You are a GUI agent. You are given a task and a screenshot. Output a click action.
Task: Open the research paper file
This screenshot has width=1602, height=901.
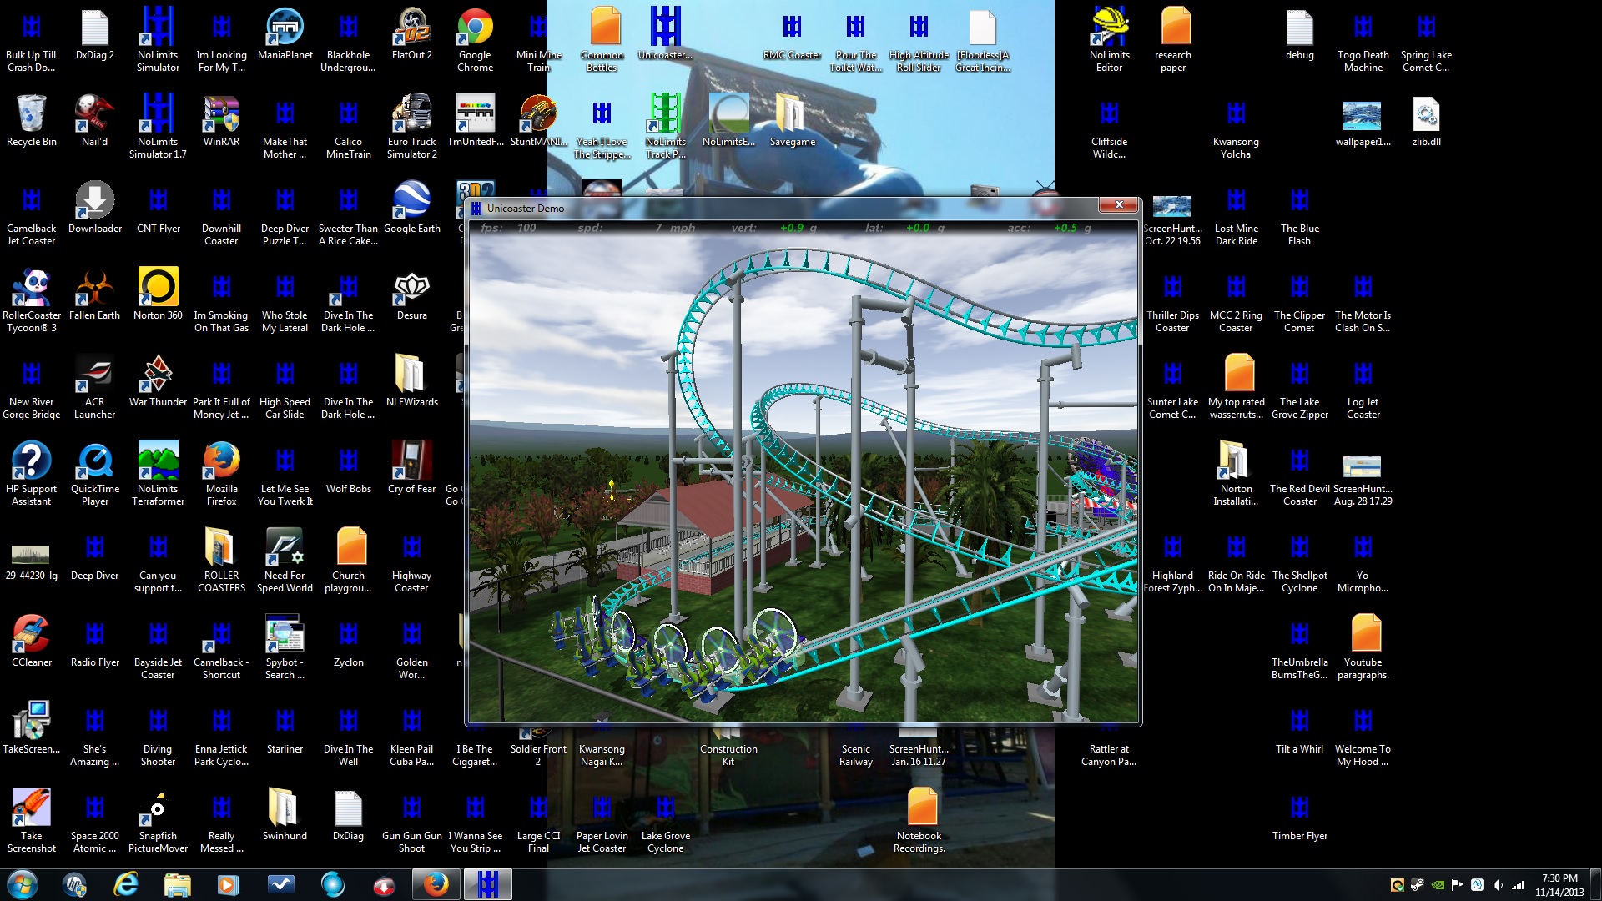pos(1172,39)
